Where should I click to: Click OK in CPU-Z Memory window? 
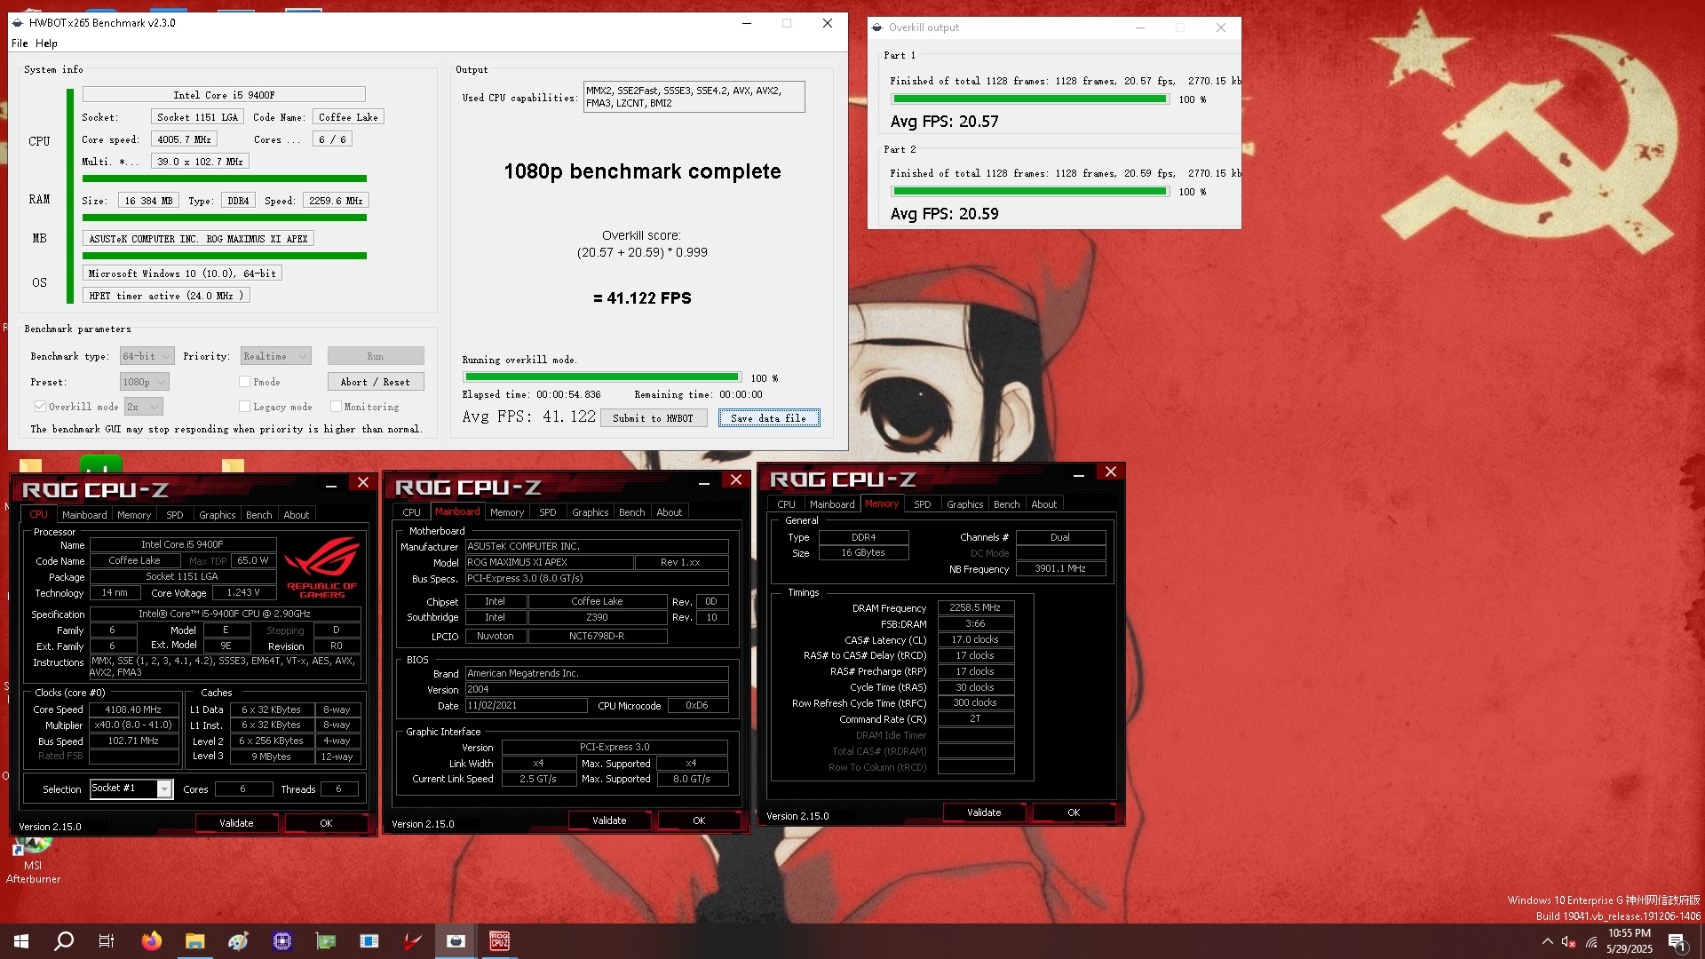1074,812
